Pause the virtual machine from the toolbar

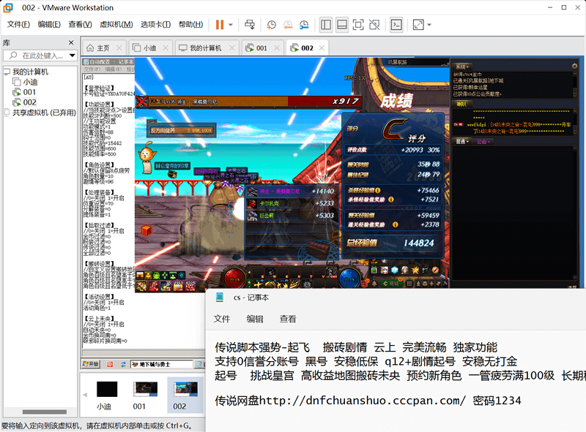coord(220,25)
